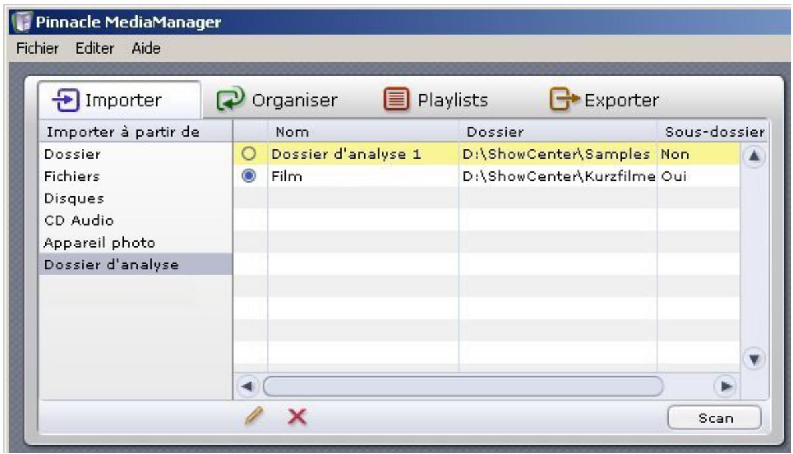Select the Film radio button

[249, 176]
